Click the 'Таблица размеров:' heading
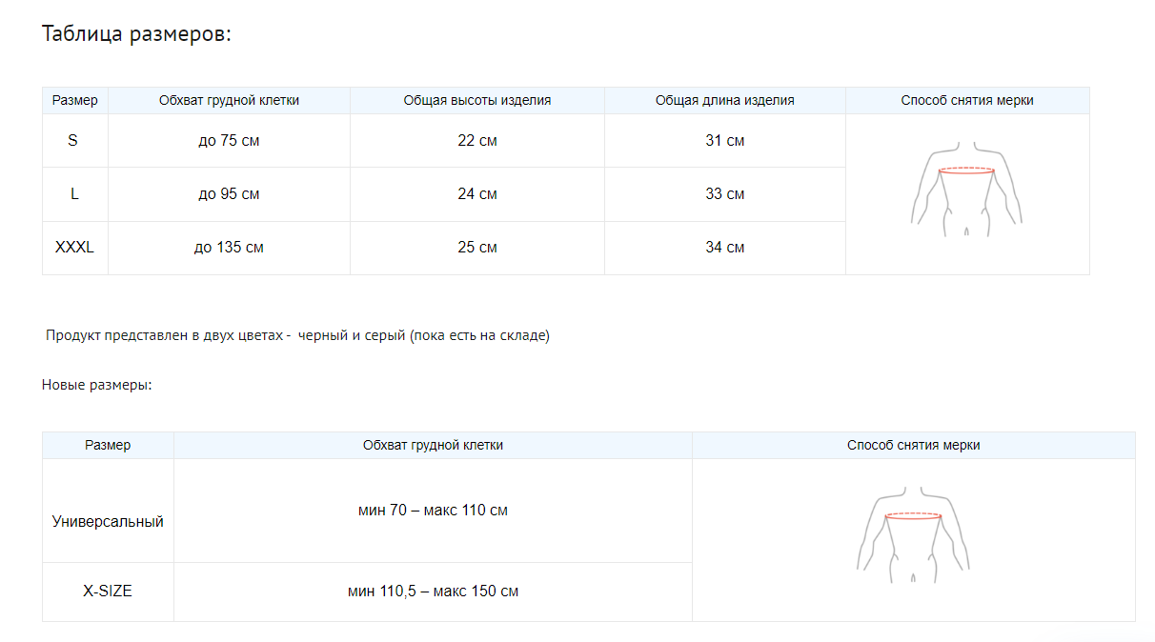 coord(137,34)
